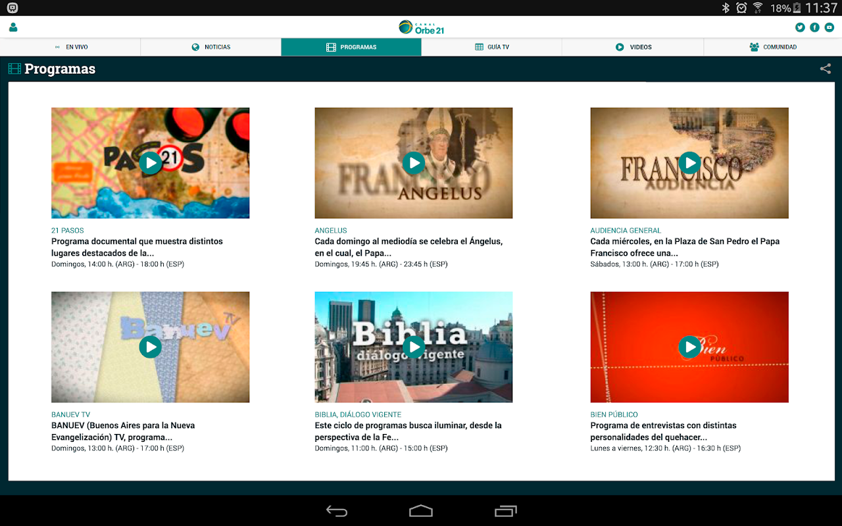The width and height of the screenshot is (842, 526).
Task: Play the Bien Público program video
Action: (689, 347)
